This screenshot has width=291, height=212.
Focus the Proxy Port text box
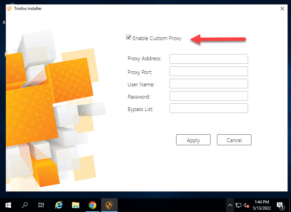208,71
